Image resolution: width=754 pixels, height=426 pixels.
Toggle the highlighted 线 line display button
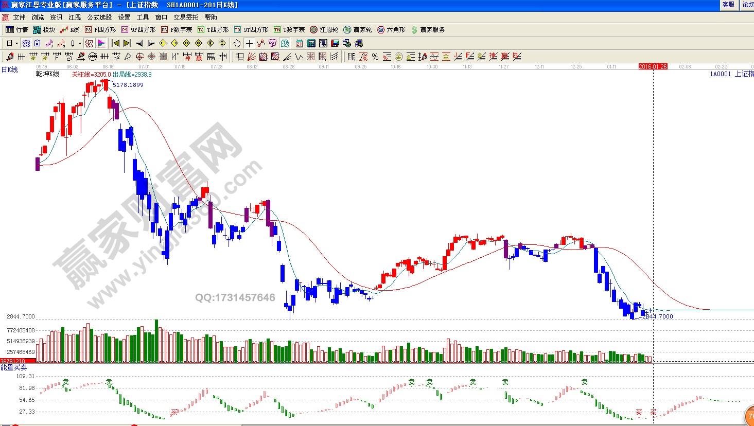pos(89,43)
